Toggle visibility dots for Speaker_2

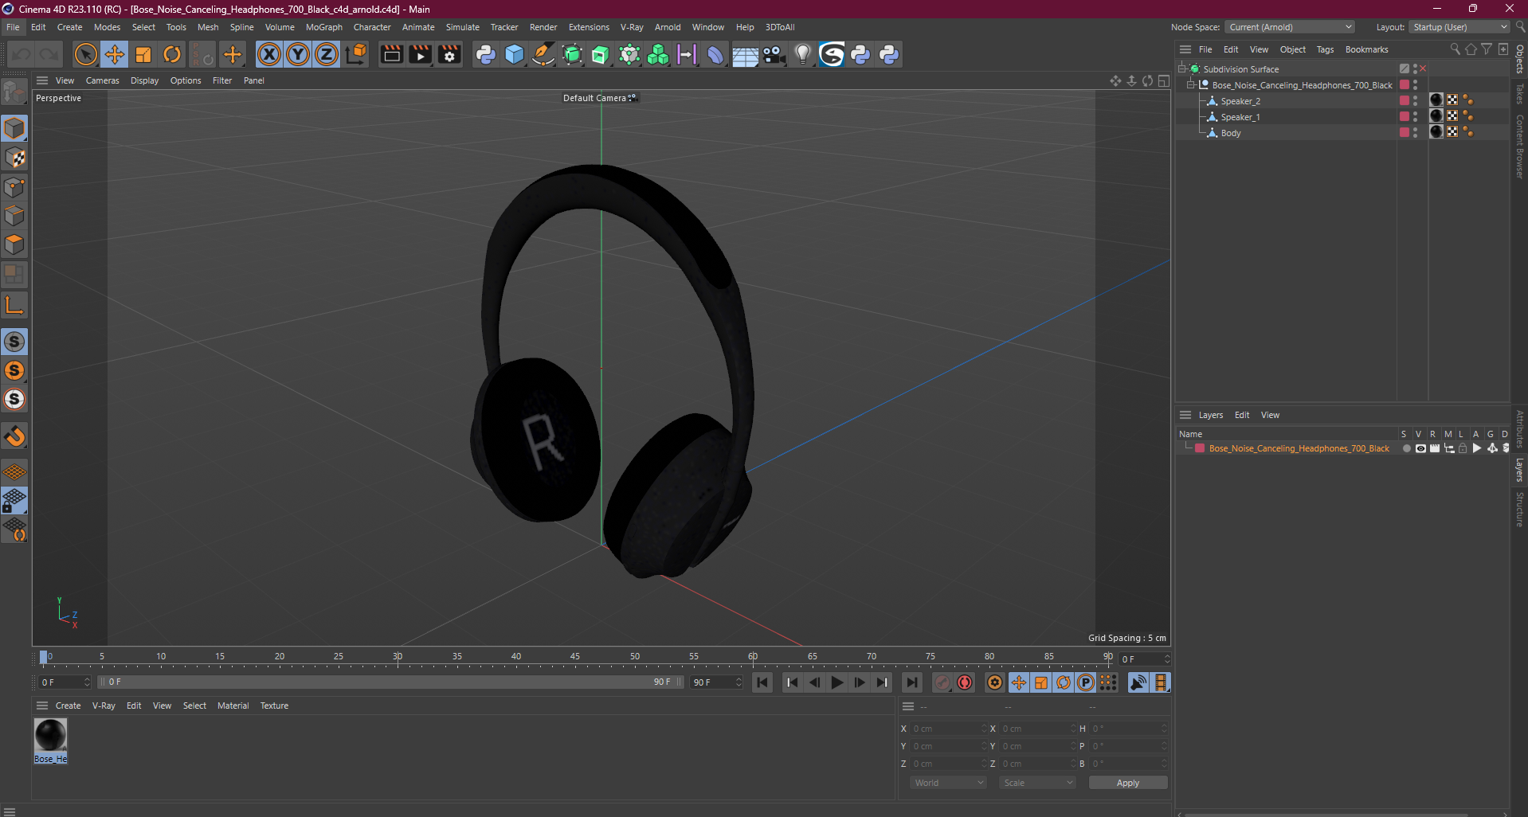(x=1416, y=101)
